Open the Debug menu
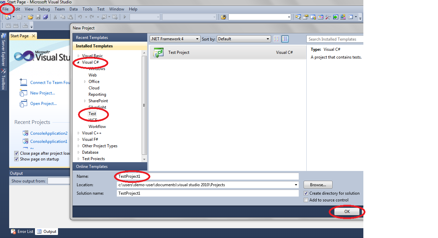The image size is (438, 238). pos(44,9)
